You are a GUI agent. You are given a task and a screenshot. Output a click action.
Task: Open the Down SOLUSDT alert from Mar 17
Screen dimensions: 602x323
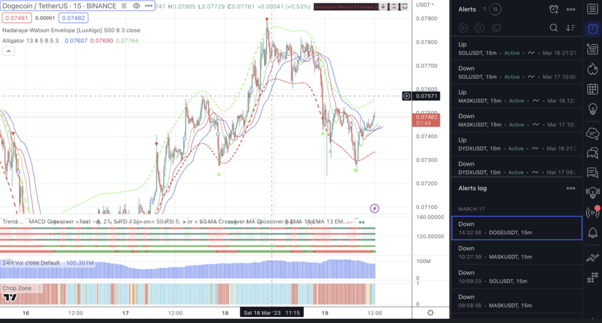click(517, 73)
